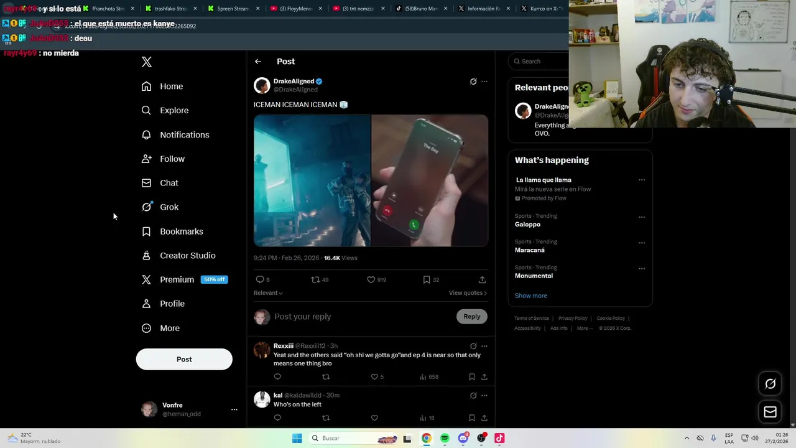The height and width of the screenshot is (448, 796).
Task: Open Galoppo trending topic
Action: [527, 225]
